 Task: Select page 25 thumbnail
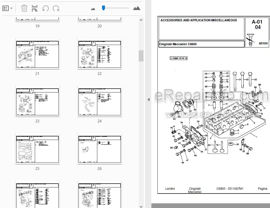(x=37, y=149)
